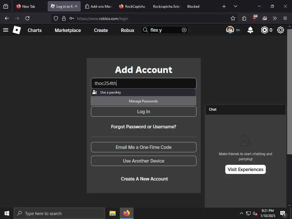Image resolution: width=292 pixels, height=219 pixels.
Task: Switch to the RockCaptcha tab
Action: [x=132, y=6]
